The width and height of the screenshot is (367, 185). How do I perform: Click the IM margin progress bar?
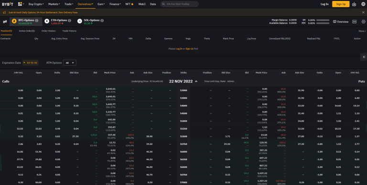[323, 20]
